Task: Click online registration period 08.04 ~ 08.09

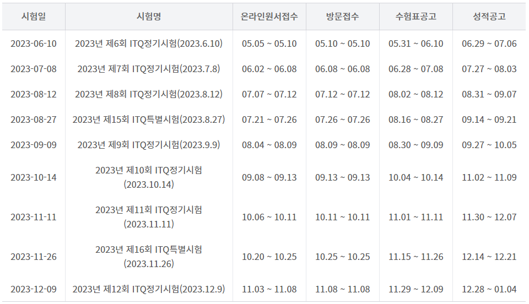Action: pyautogui.click(x=269, y=145)
